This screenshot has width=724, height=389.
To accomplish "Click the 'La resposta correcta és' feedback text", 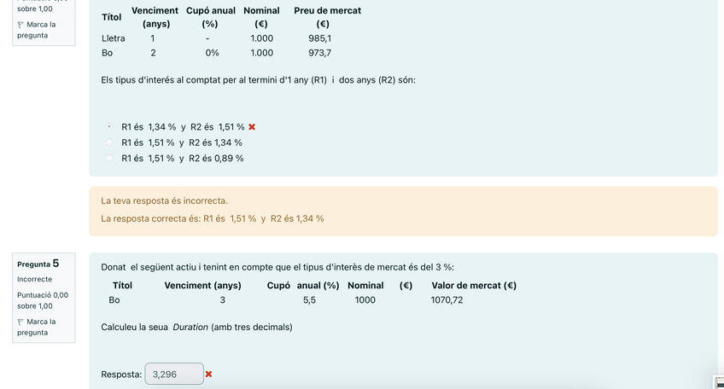I will point(212,218).
